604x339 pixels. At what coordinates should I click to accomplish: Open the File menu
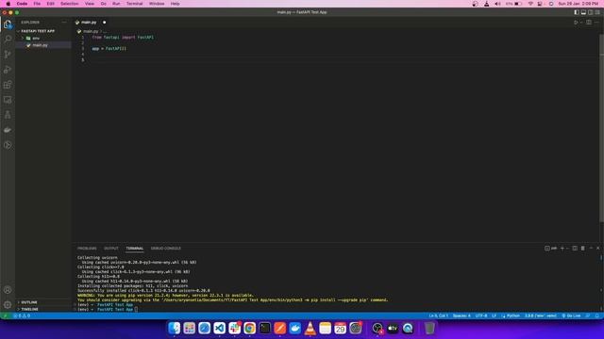coord(37,4)
